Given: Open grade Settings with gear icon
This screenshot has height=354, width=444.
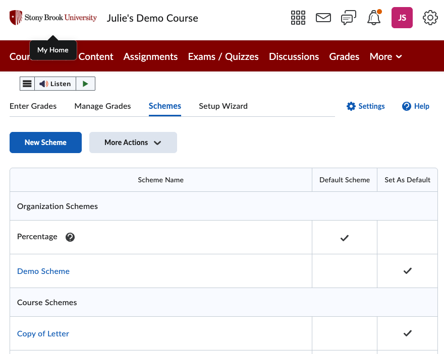Looking at the screenshot, I should click(366, 106).
